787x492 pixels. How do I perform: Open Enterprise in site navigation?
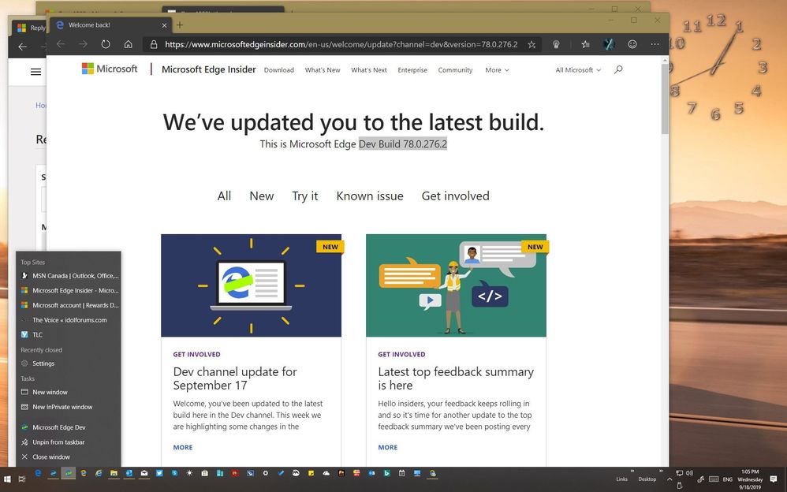click(412, 70)
